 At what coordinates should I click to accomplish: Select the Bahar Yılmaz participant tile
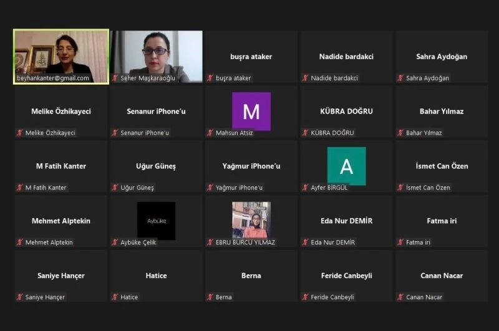442,112
